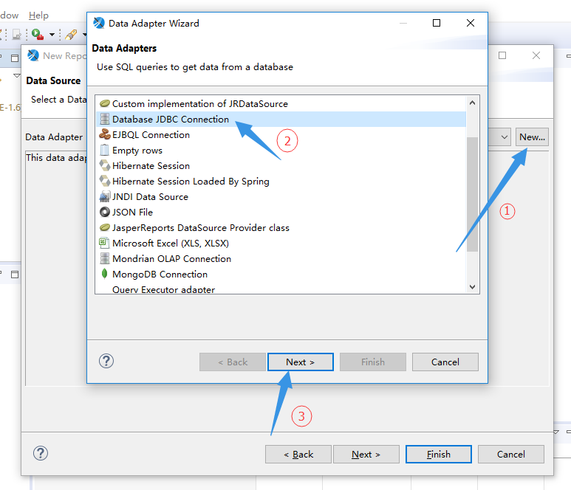The height and width of the screenshot is (490, 571).
Task: Click the upper-left panel maximize icon
Action: (x=15, y=58)
